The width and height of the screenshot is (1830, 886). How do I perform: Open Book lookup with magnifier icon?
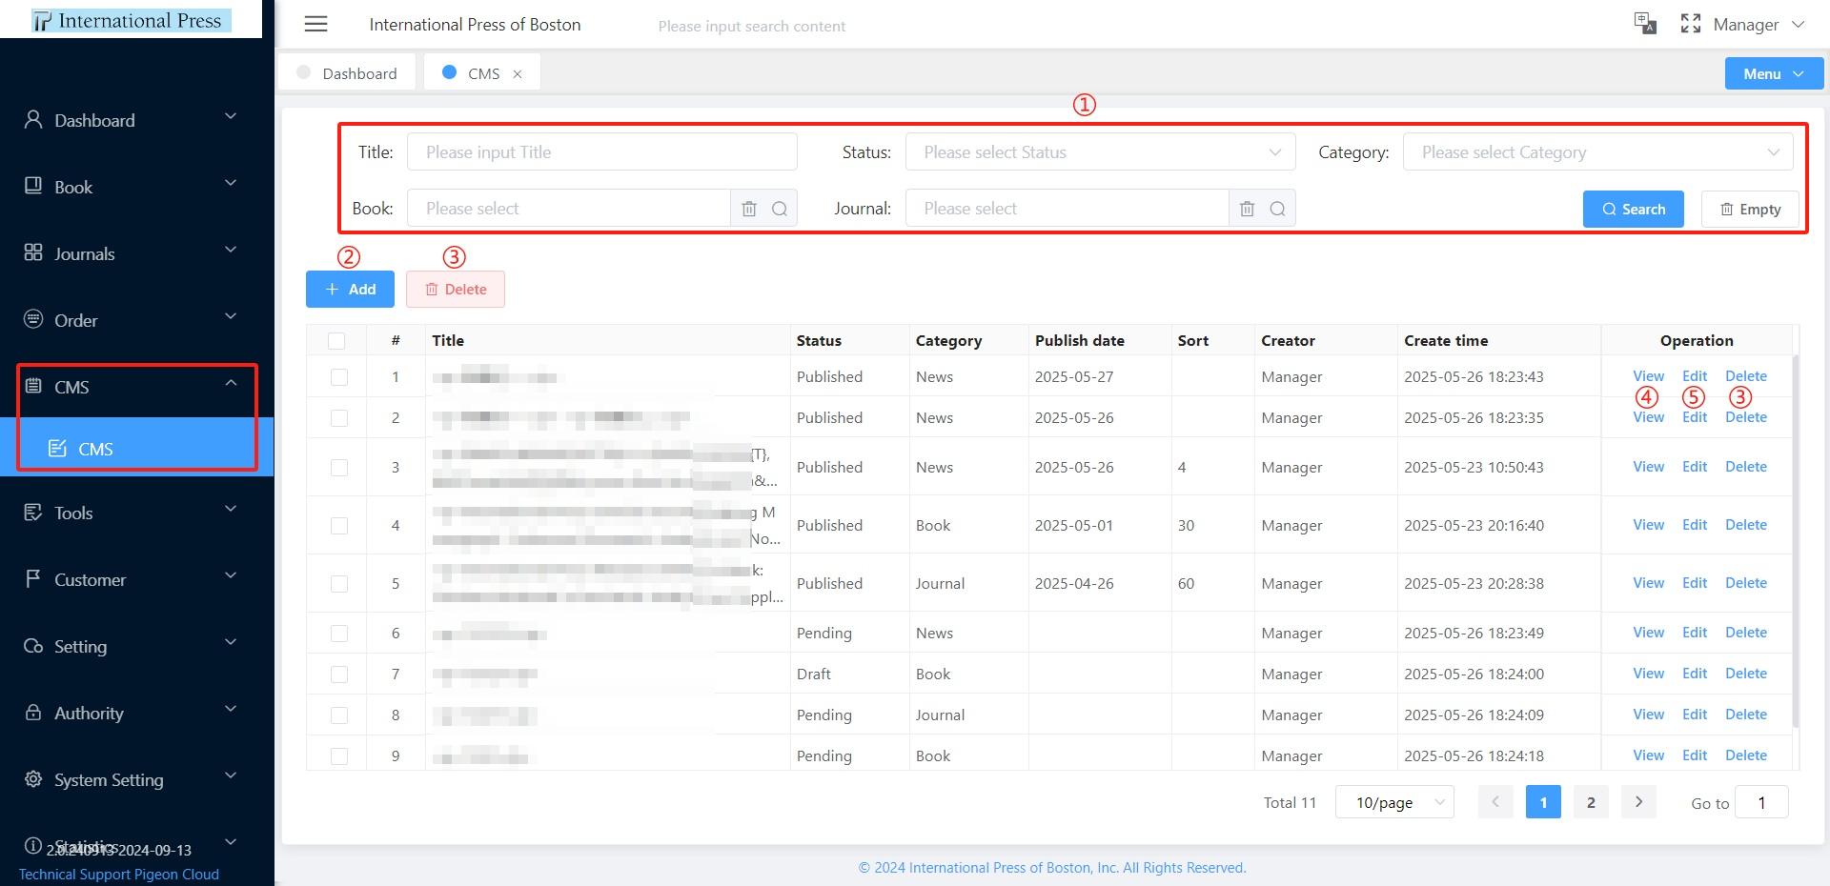pos(780,209)
